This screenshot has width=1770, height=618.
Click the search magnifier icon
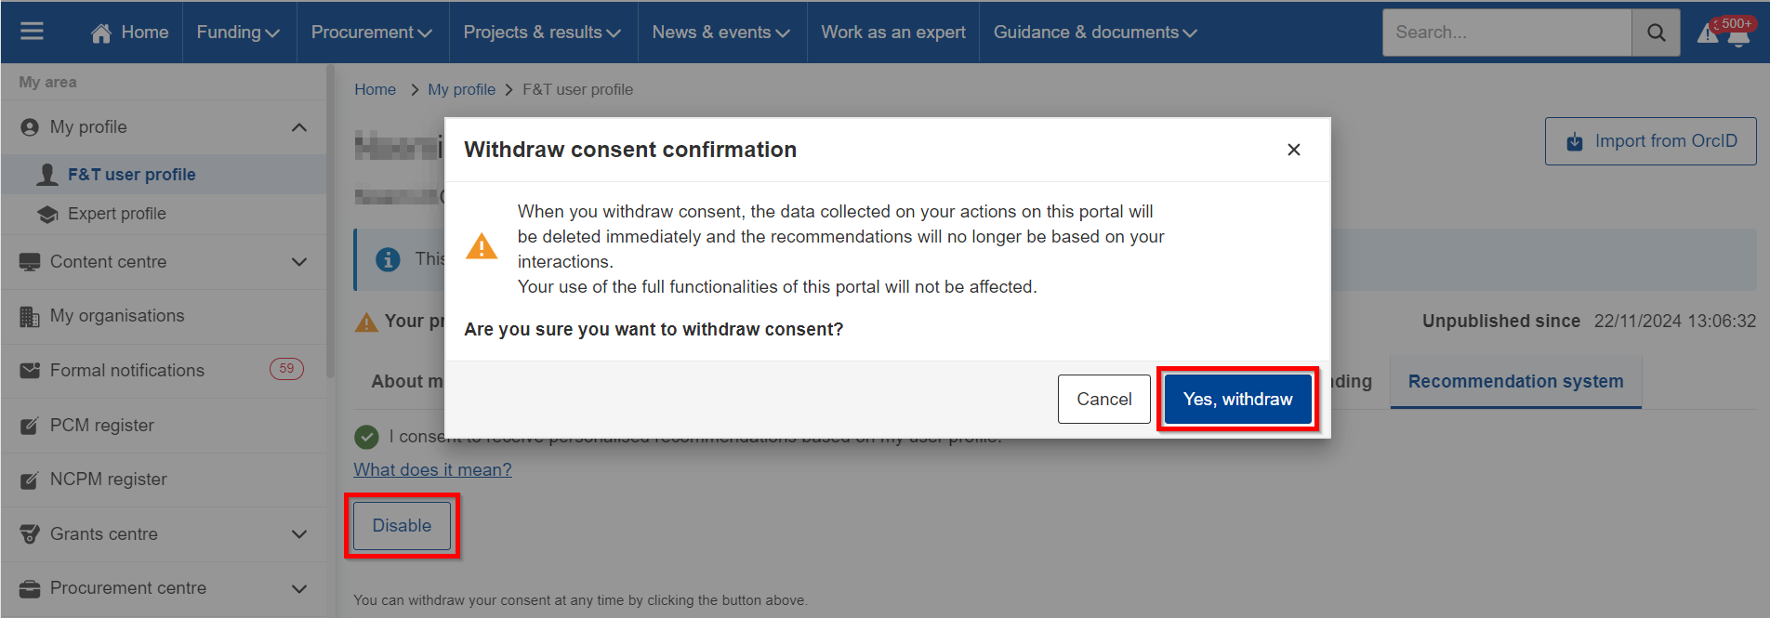[1656, 33]
